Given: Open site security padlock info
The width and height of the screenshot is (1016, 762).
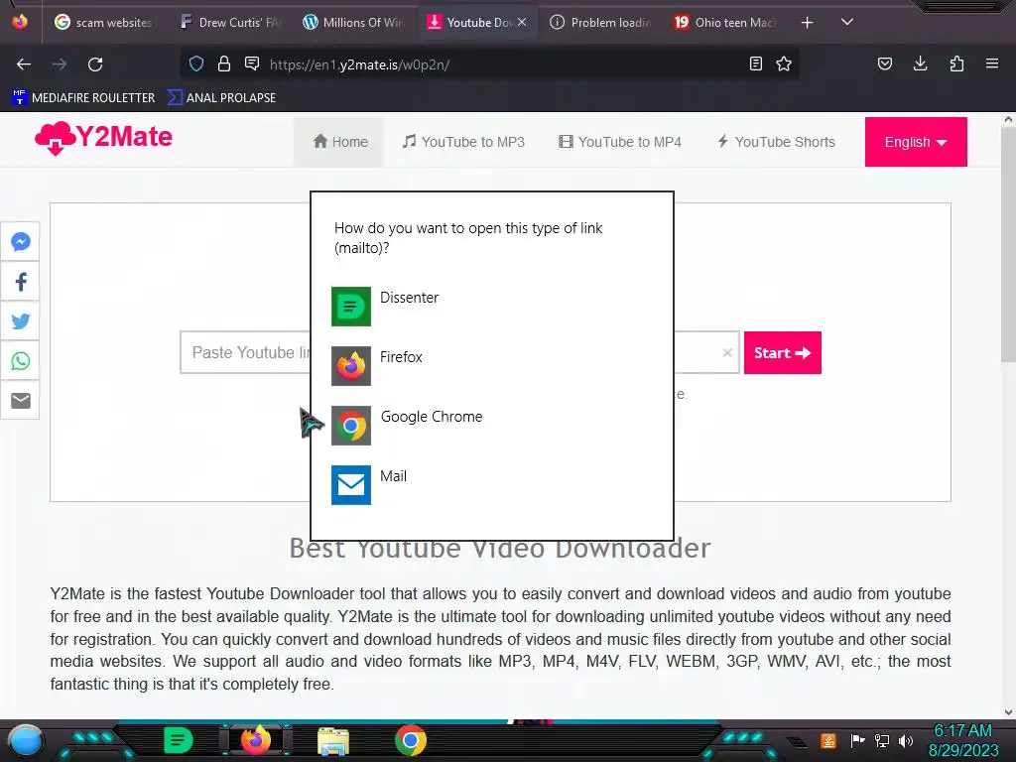Looking at the screenshot, I should (224, 63).
